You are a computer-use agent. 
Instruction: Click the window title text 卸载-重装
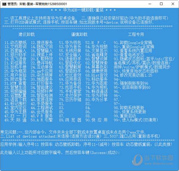[x=26, y=4]
